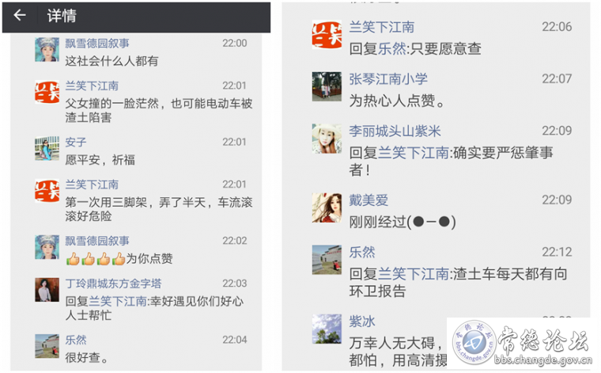Open mentioned user 乐然 in 22:06 reply
This screenshot has width=601, height=373.
tap(391, 49)
